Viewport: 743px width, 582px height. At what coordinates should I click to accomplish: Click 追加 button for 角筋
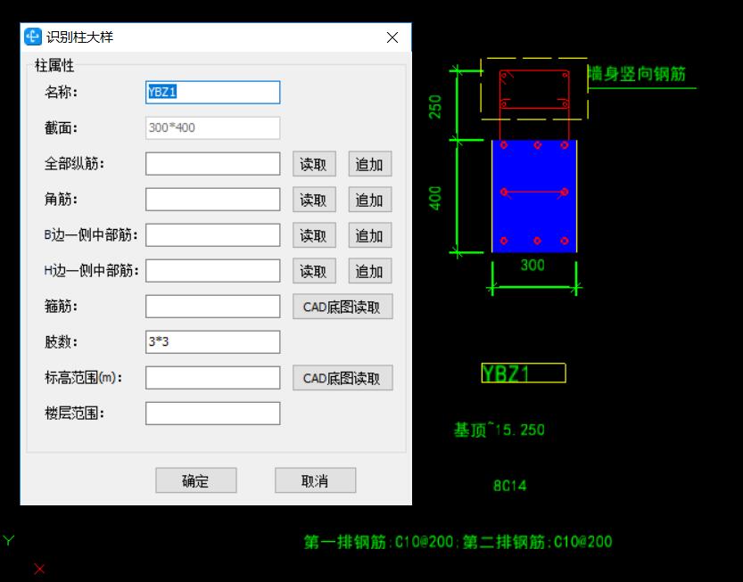tap(370, 200)
